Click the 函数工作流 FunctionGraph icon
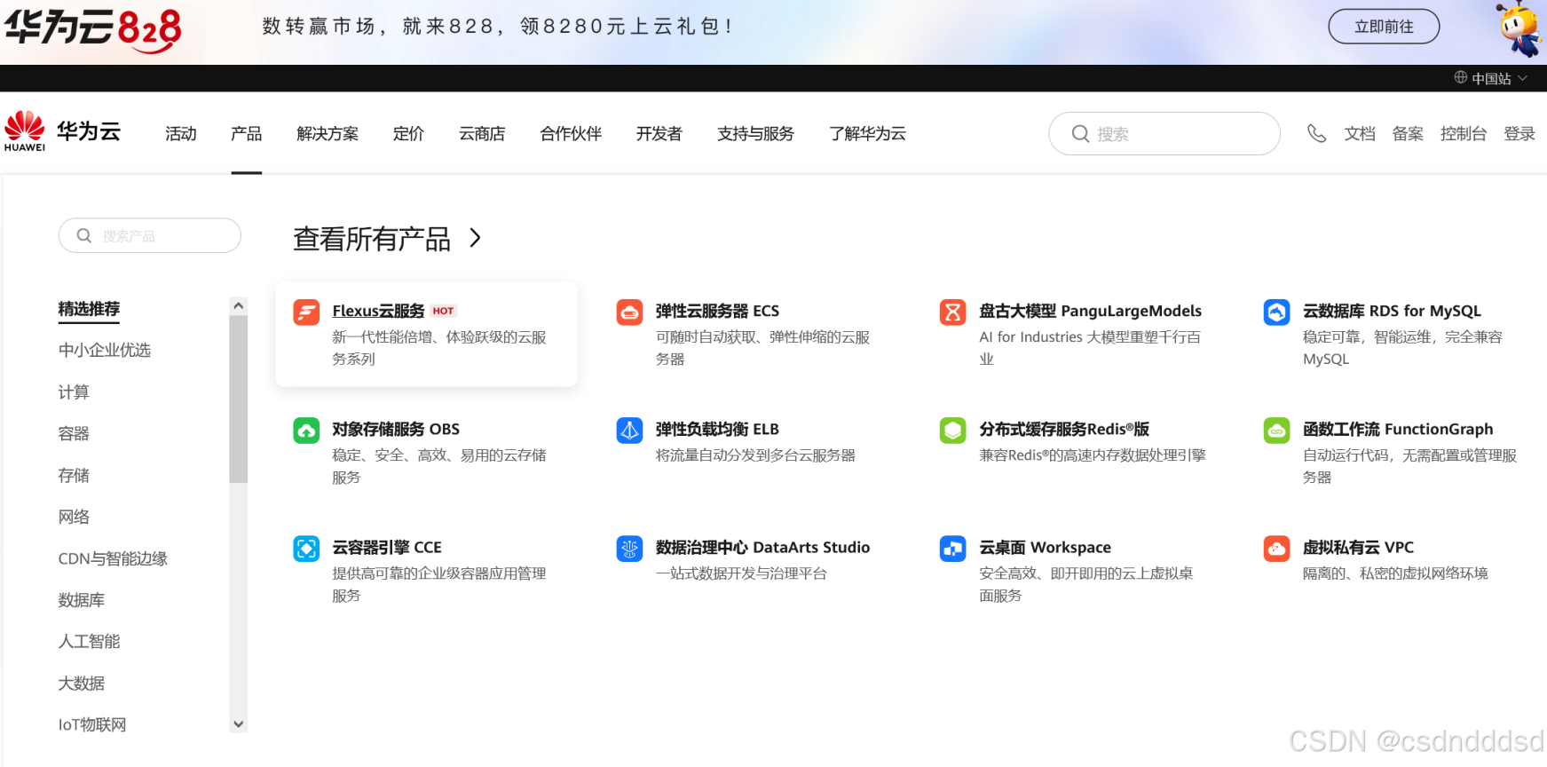Screen dimensions: 1547x767 point(1276,431)
